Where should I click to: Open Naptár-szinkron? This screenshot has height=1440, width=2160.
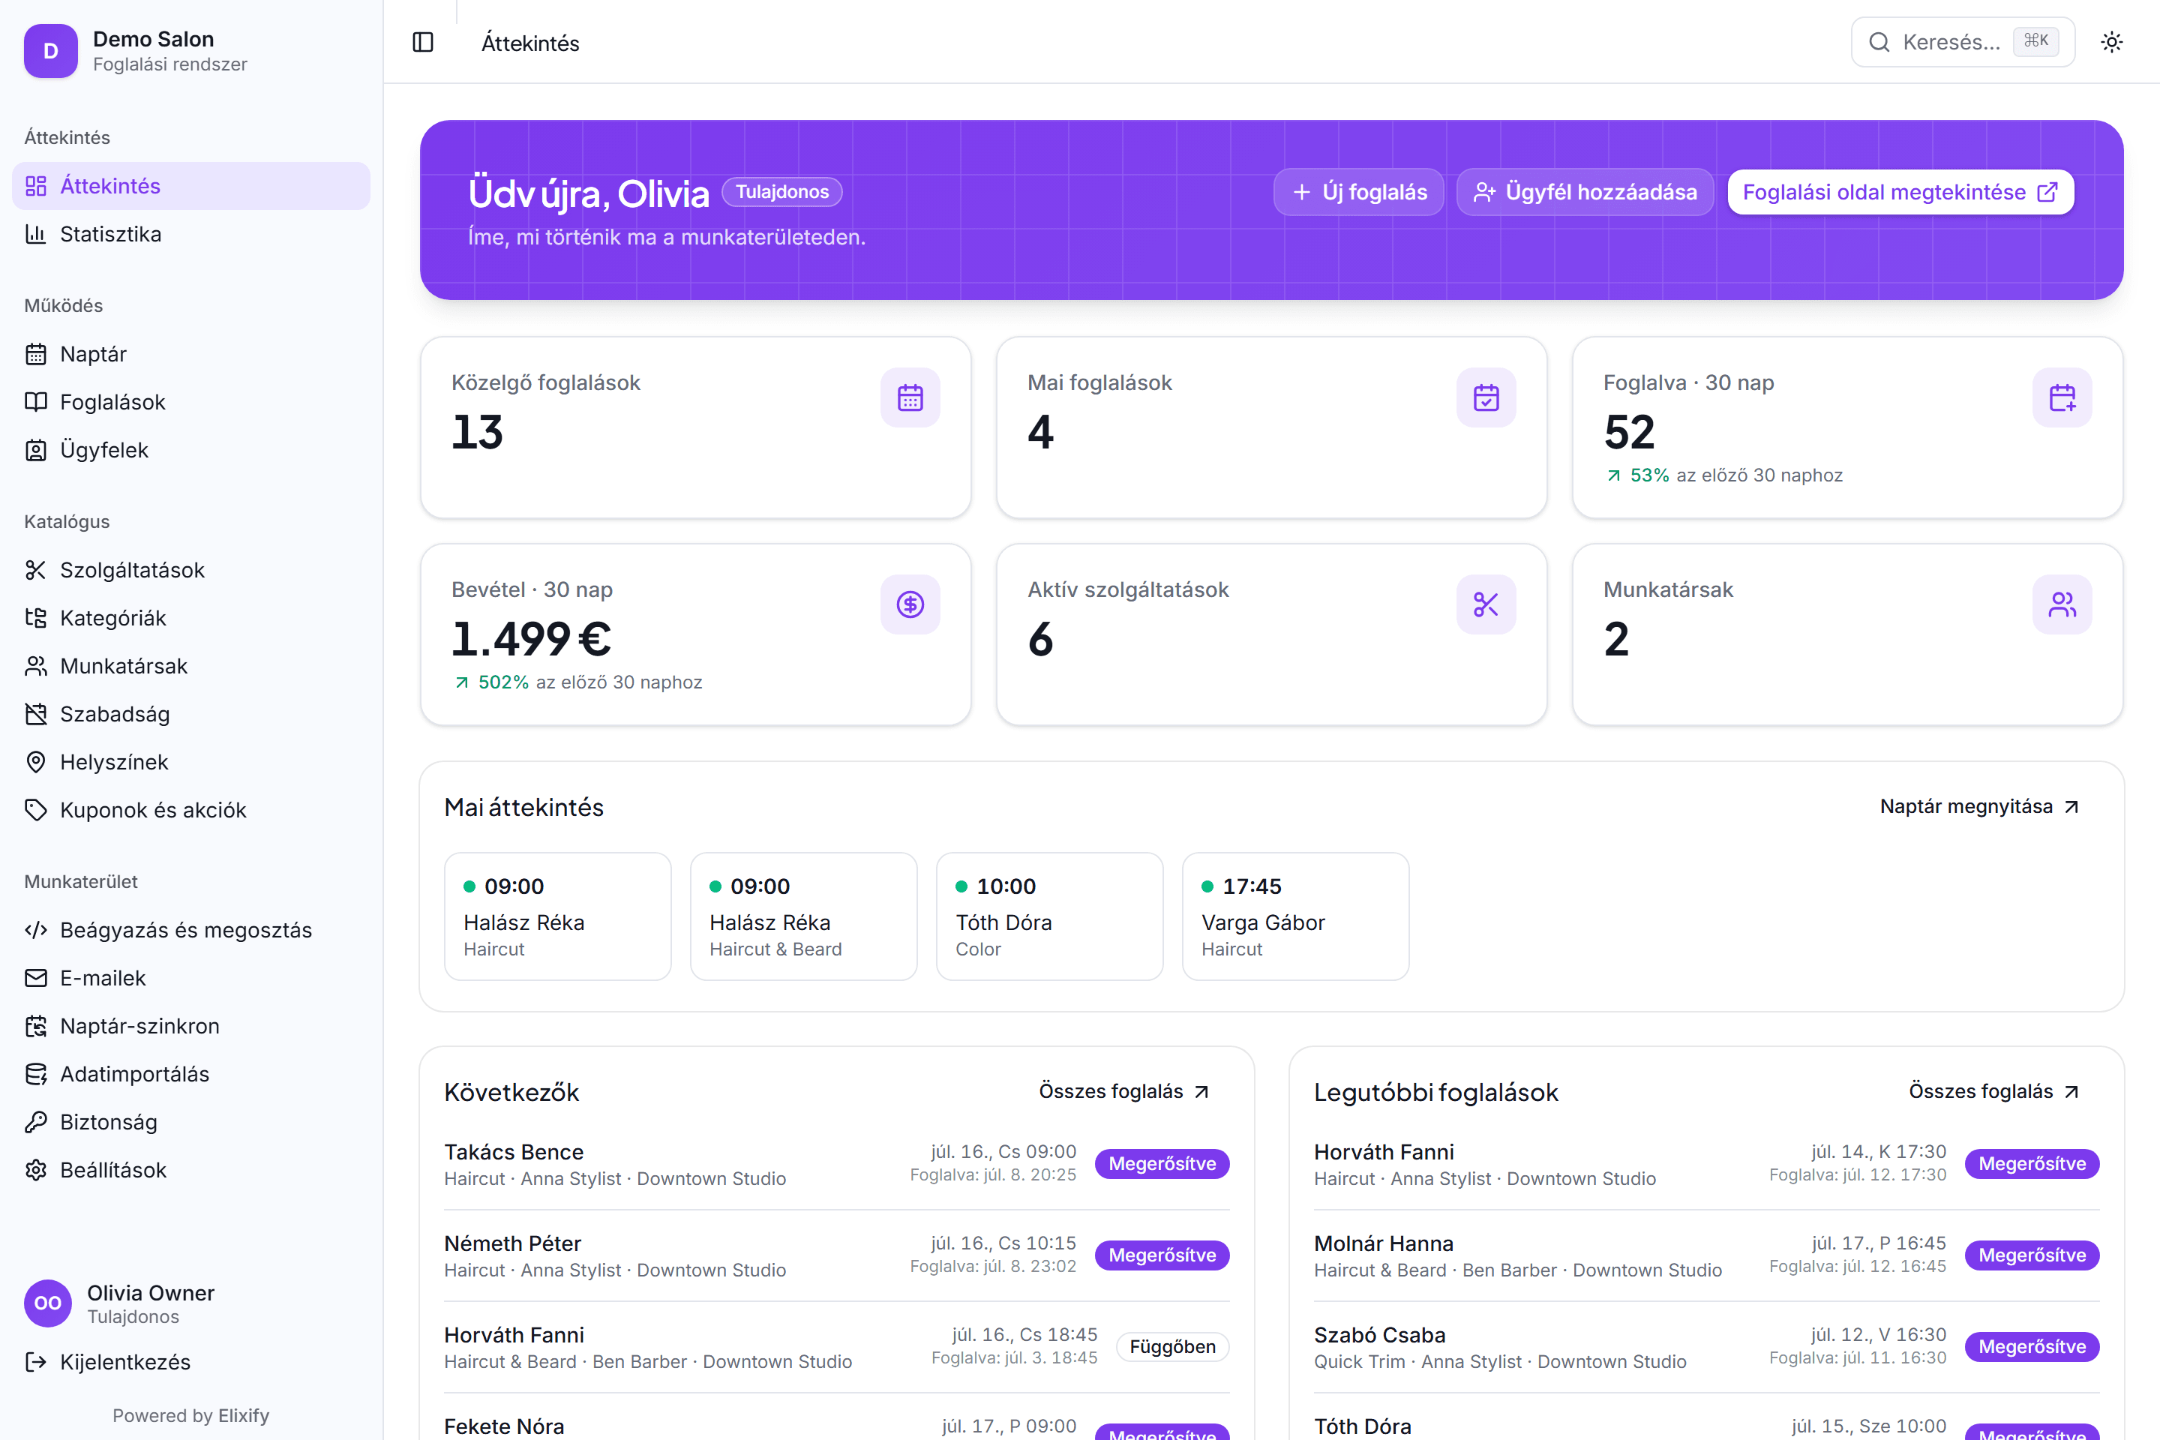(x=191, y=1026)
